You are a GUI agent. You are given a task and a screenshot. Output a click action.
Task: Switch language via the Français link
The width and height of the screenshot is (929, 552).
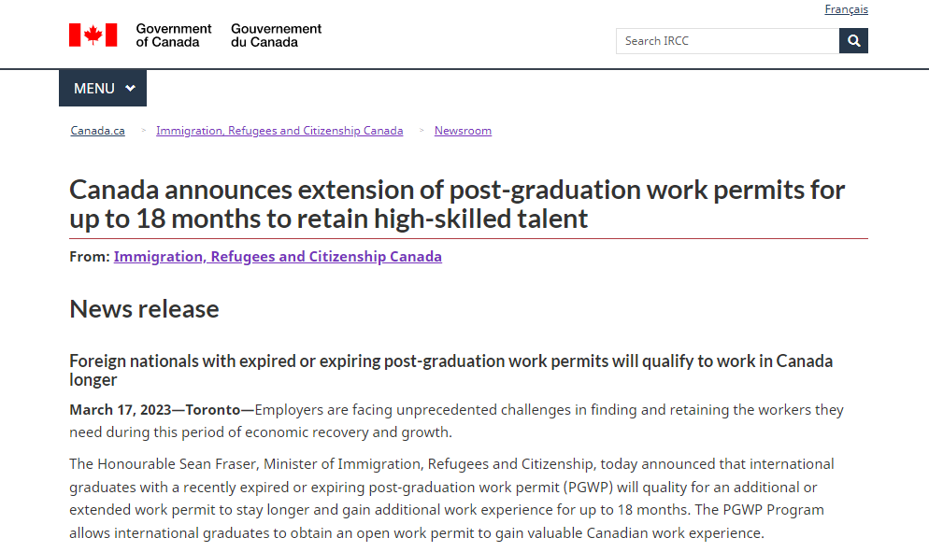point(846,9)
